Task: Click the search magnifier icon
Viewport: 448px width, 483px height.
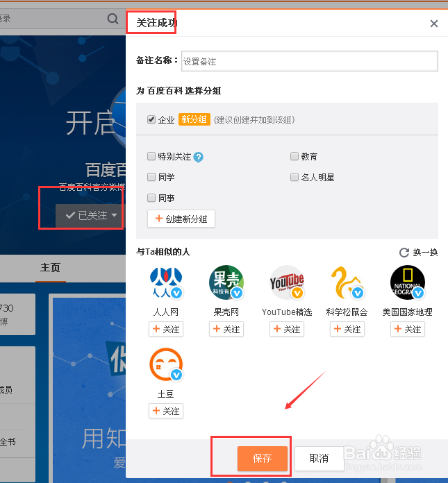Action: [113, 19]
